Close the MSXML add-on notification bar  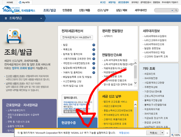(x=167, y=133)
